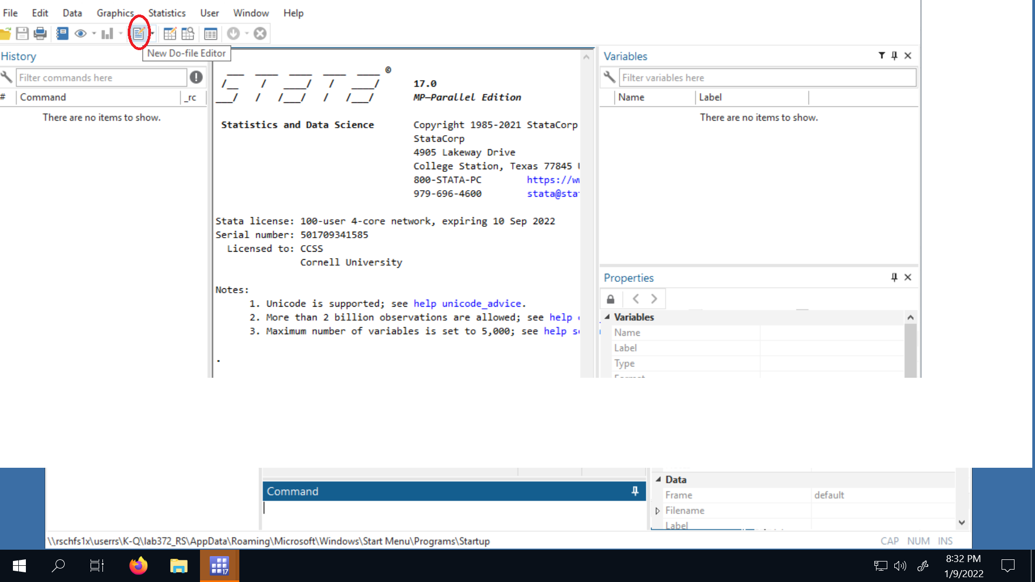Open the Data Editor (Browse) icon
The image size is (1035, 582).
(x=188, y=34)
